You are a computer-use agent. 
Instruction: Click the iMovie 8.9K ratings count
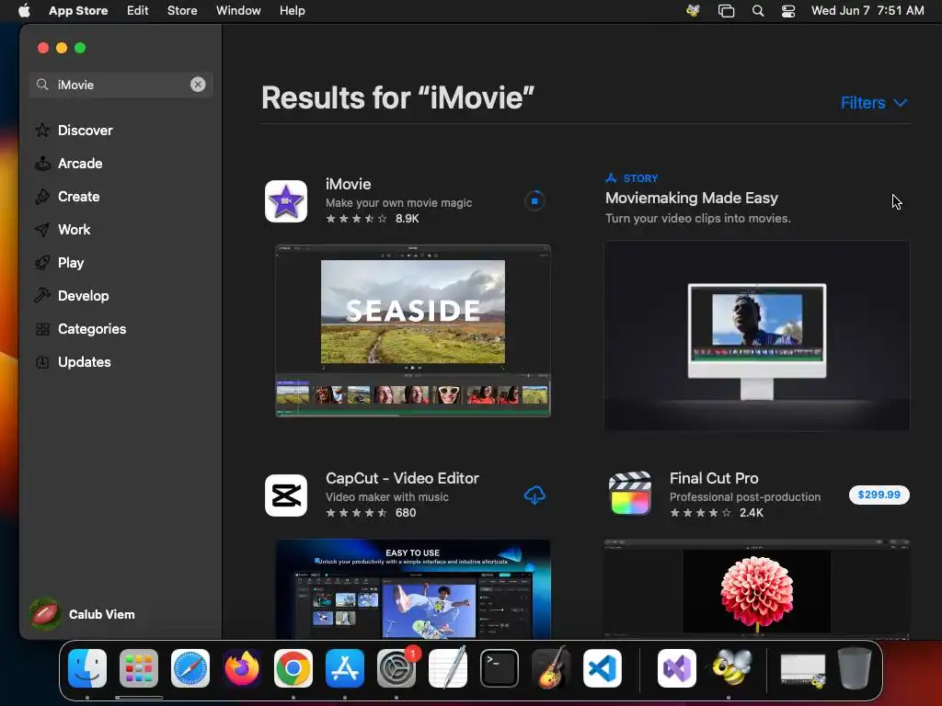pyautogui.click(x=407, y=219)
